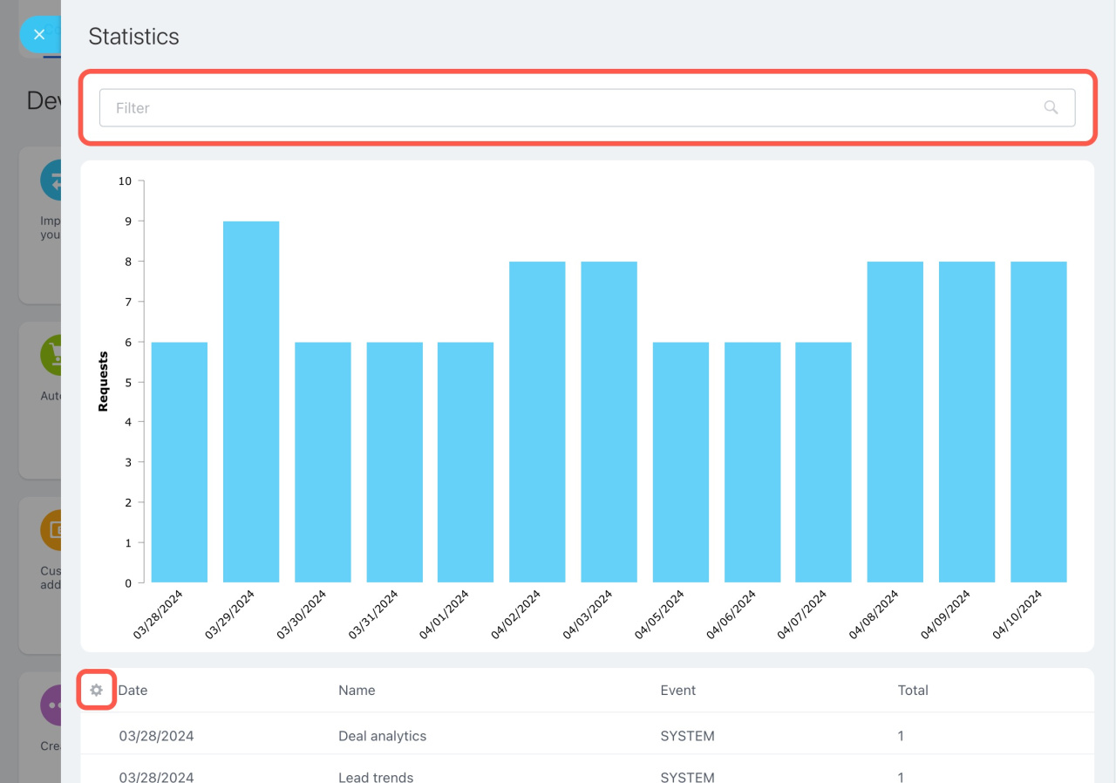The height and width of the screenshot is (783, 1116).
Task: Click the orange icon on left edge
Action: (51, 530)
